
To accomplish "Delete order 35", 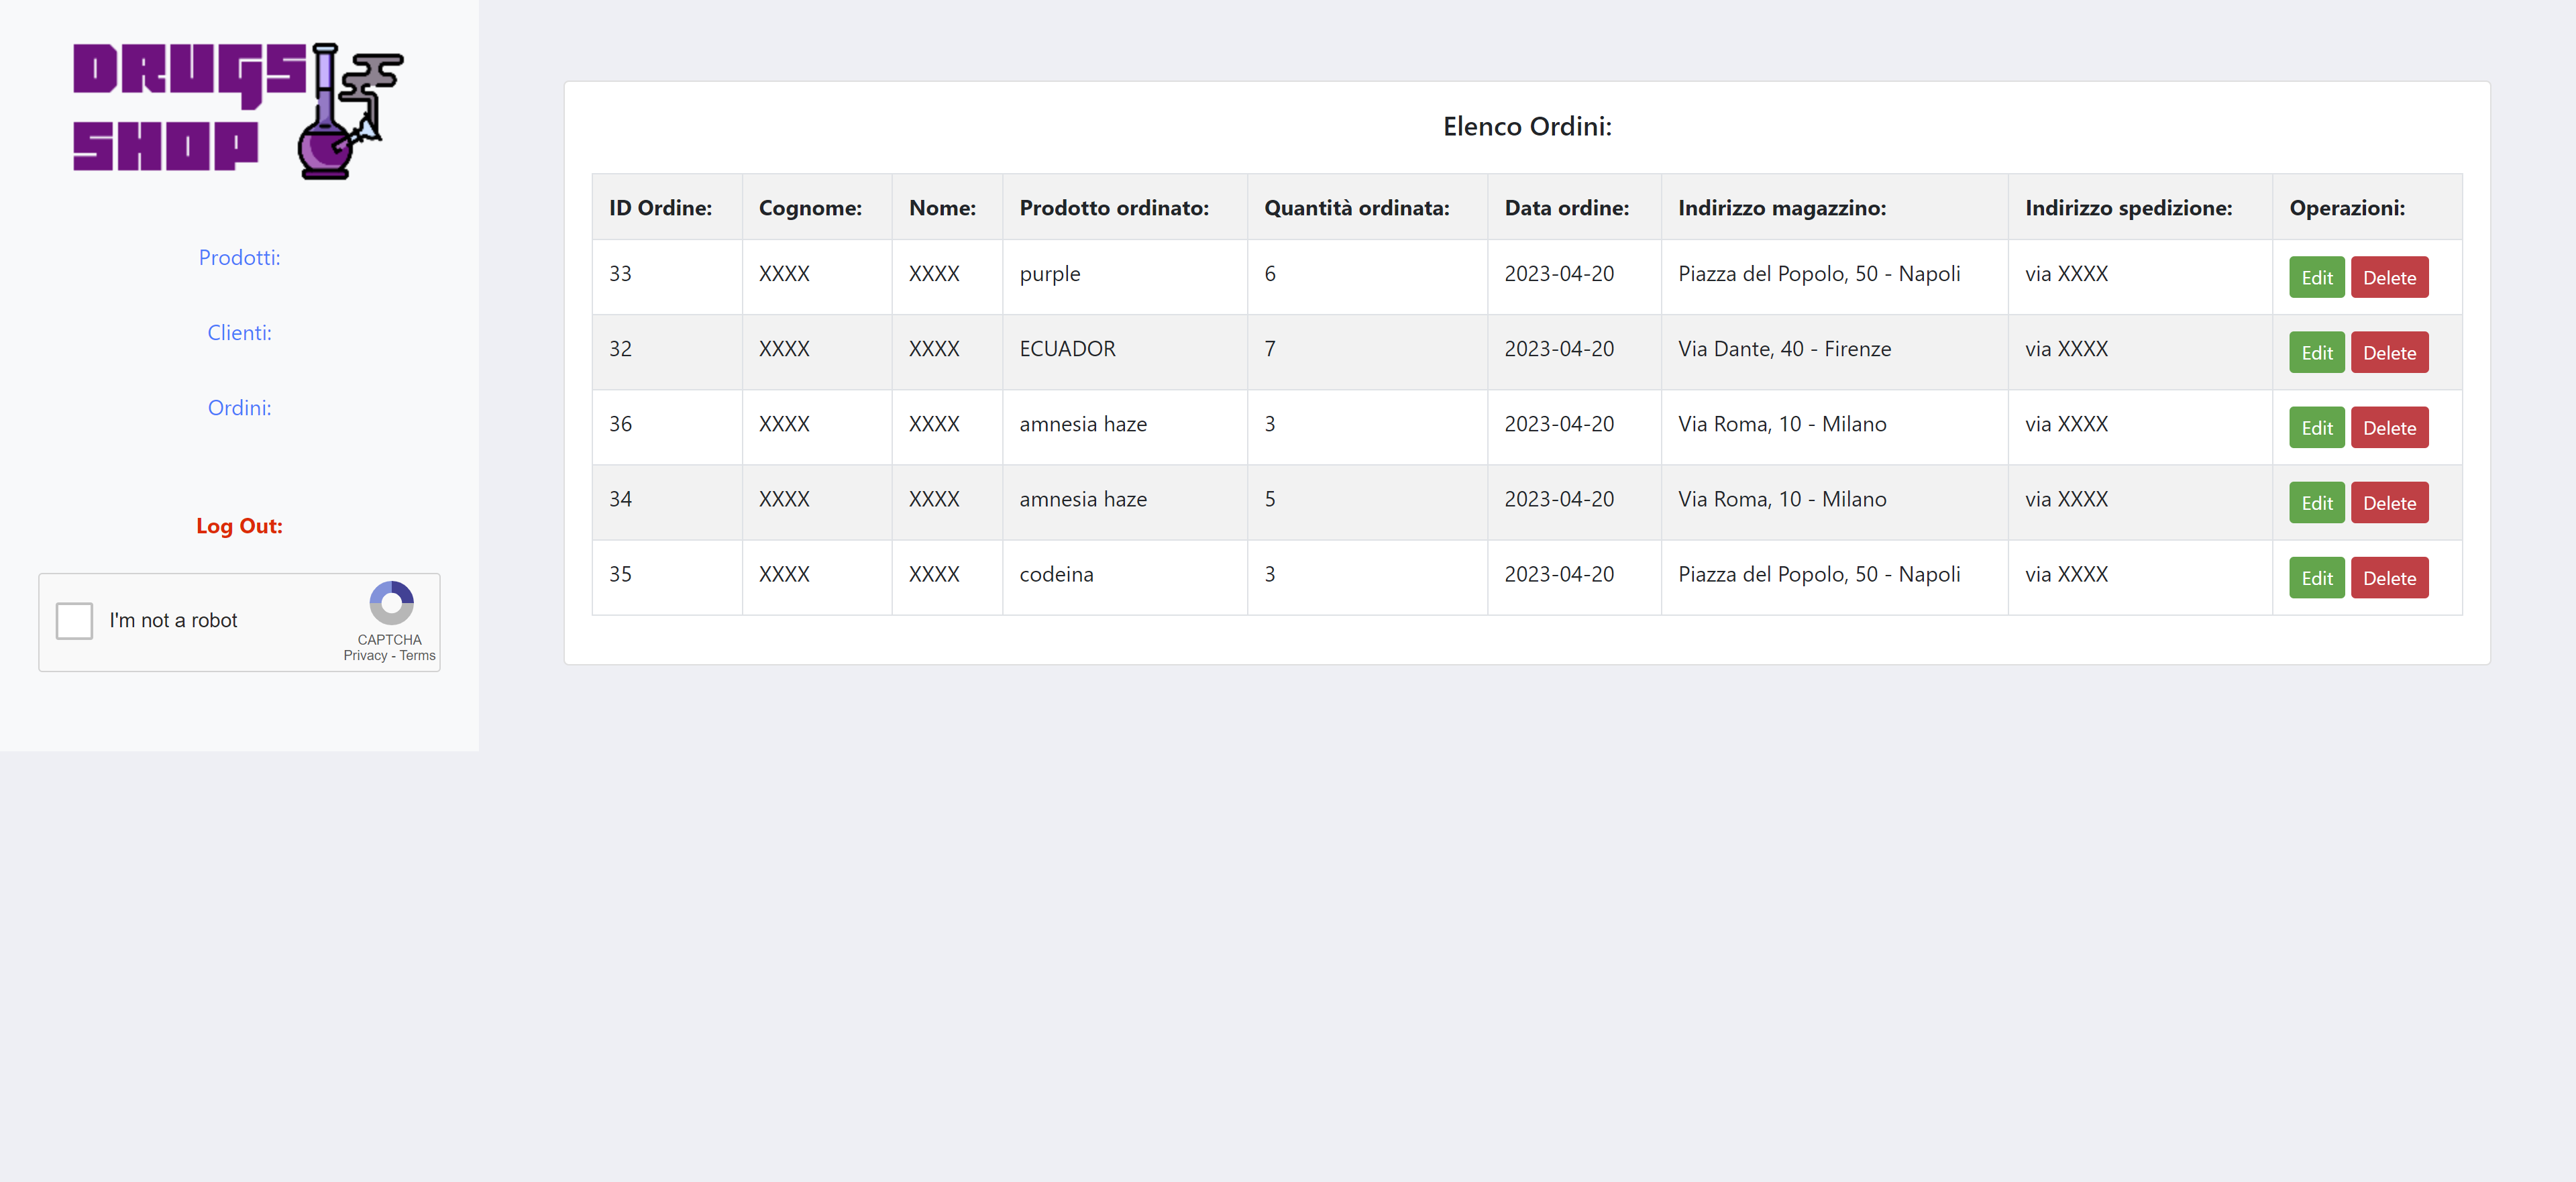I will pos(2389,578).
